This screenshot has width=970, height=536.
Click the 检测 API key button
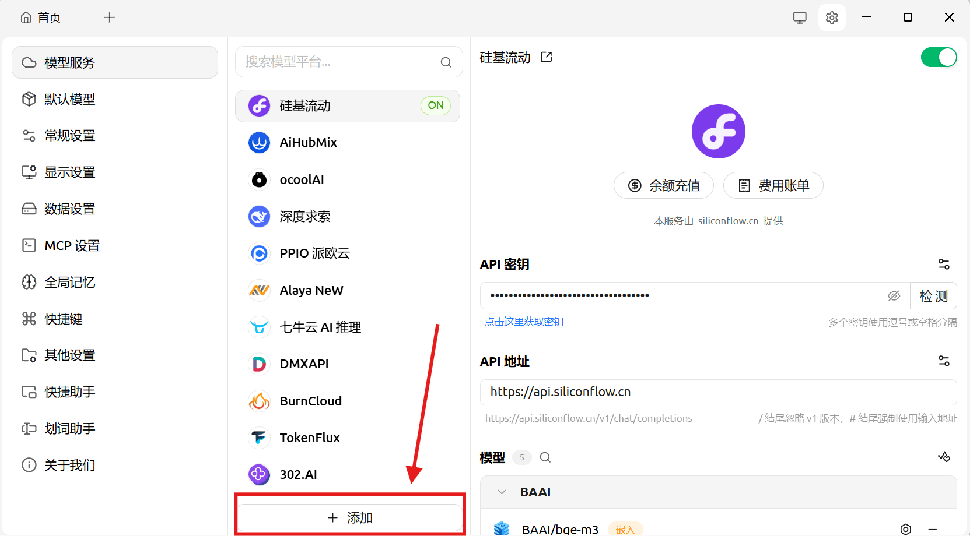[x=933, y=296]
